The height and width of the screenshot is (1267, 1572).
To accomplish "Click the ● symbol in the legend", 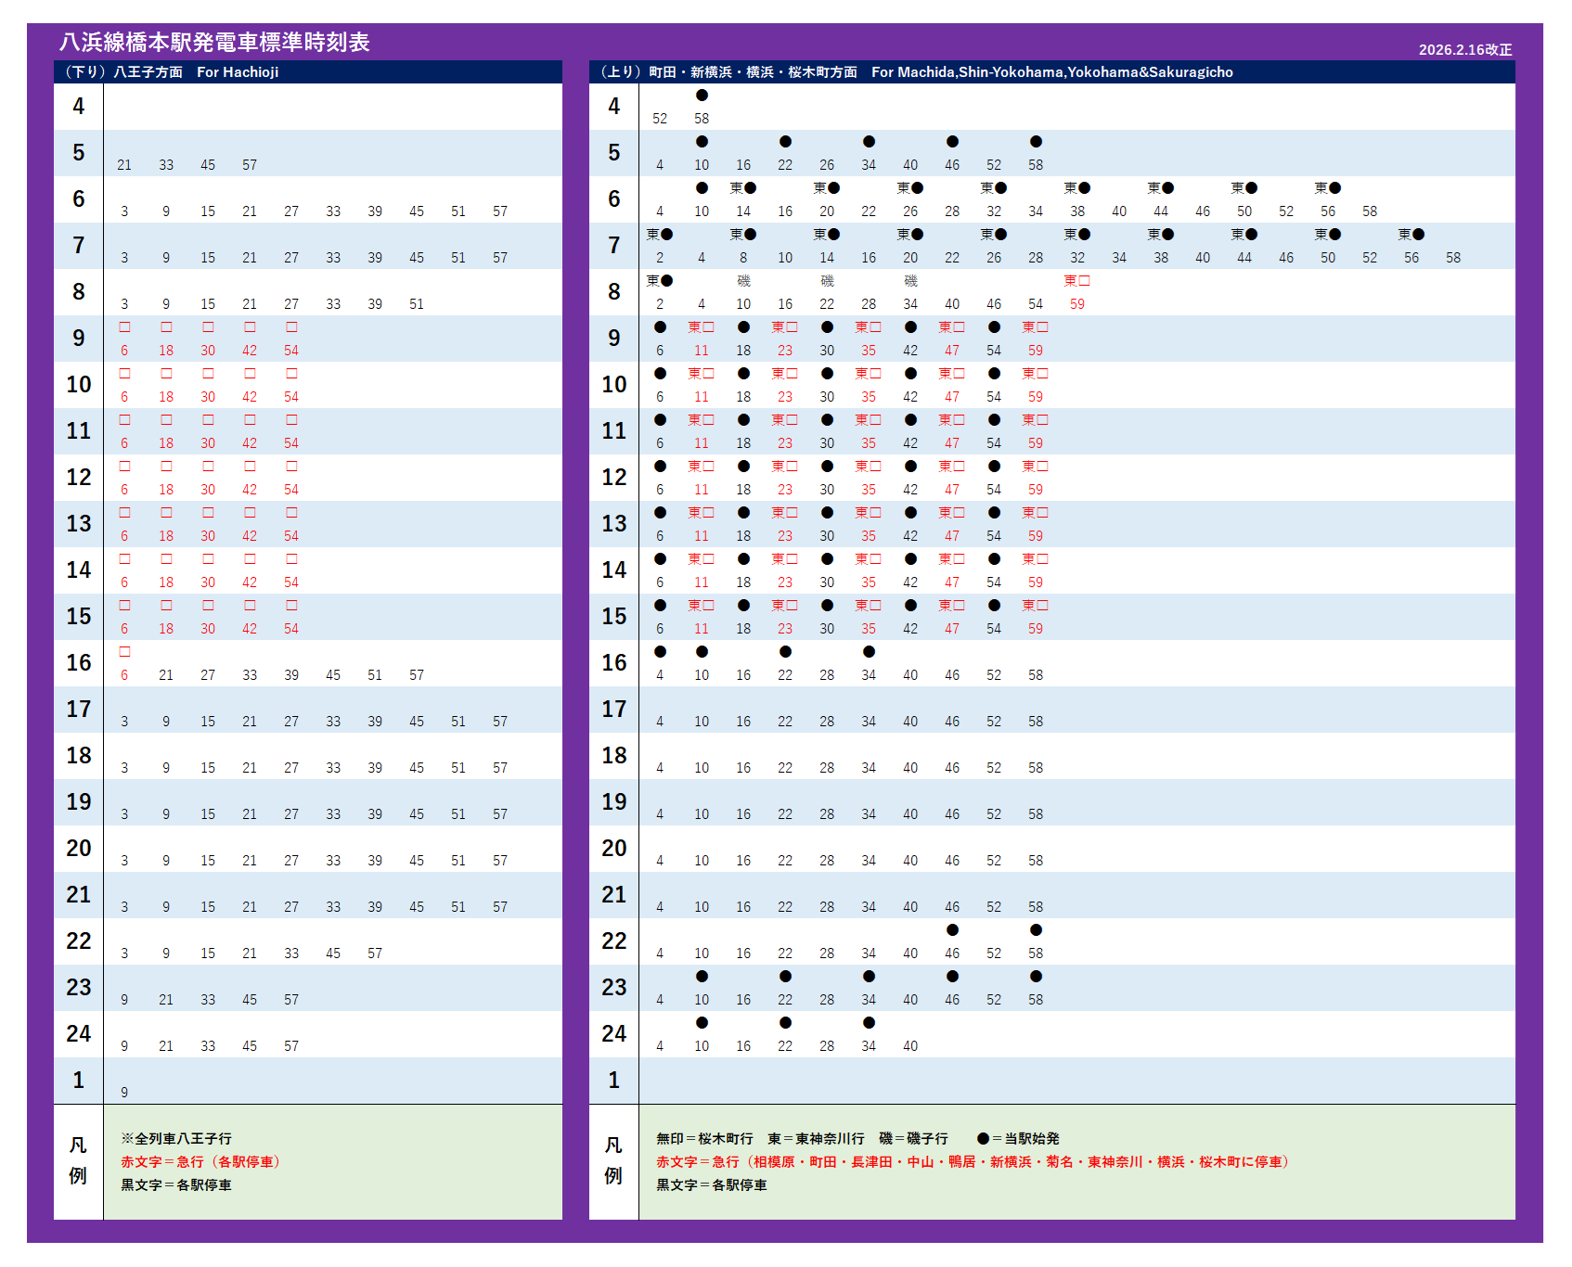I will [x=983, y=1139].
